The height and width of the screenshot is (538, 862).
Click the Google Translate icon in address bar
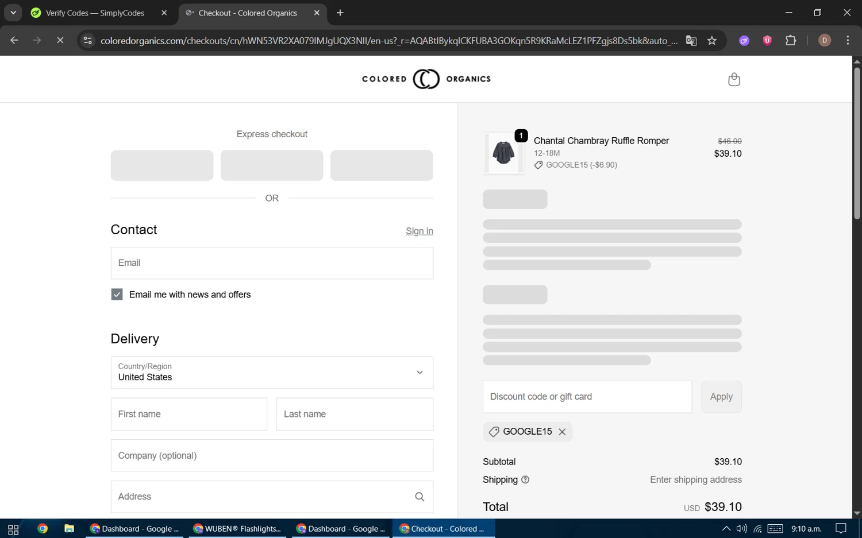[x=691, y=40]
